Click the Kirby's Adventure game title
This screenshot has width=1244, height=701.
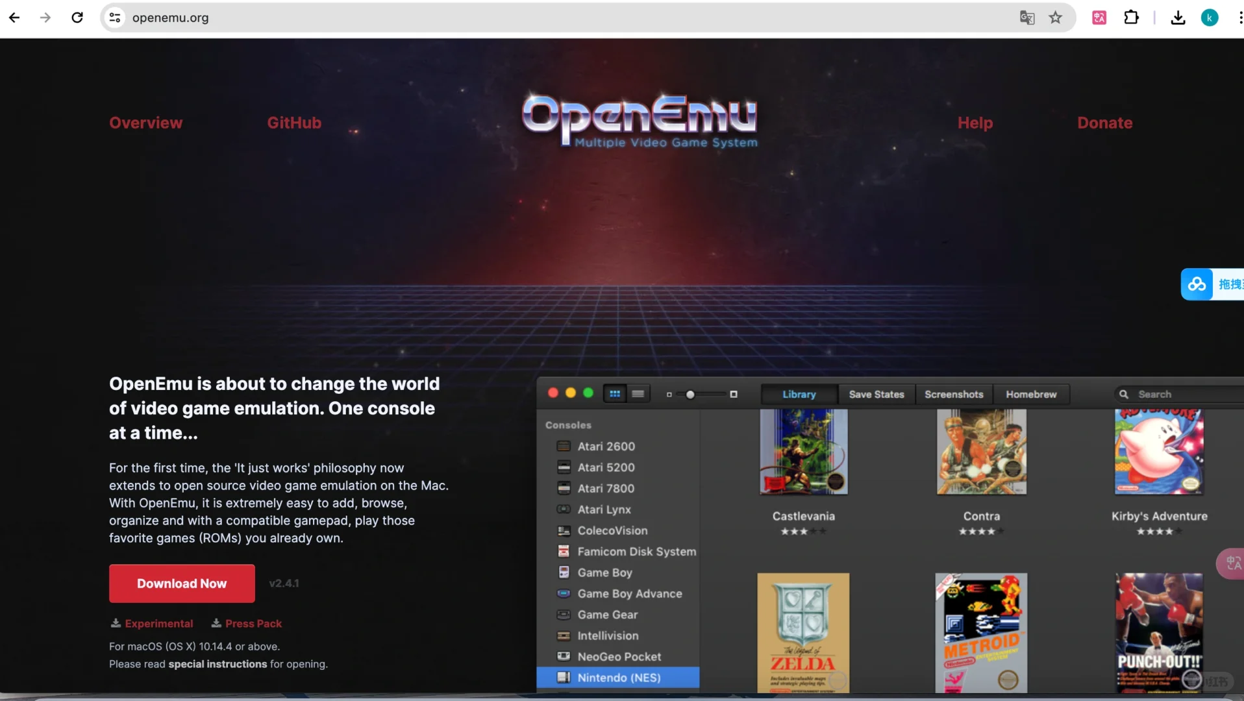(x=1159, y=516)
